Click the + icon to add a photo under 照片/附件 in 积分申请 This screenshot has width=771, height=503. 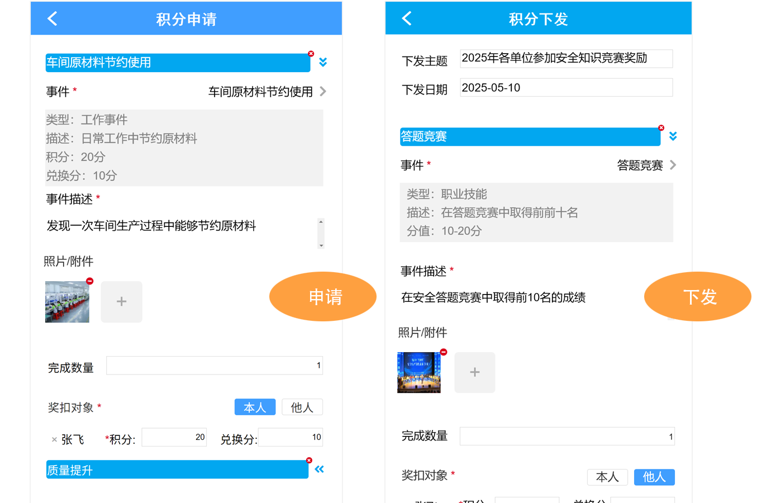[121, 302]
